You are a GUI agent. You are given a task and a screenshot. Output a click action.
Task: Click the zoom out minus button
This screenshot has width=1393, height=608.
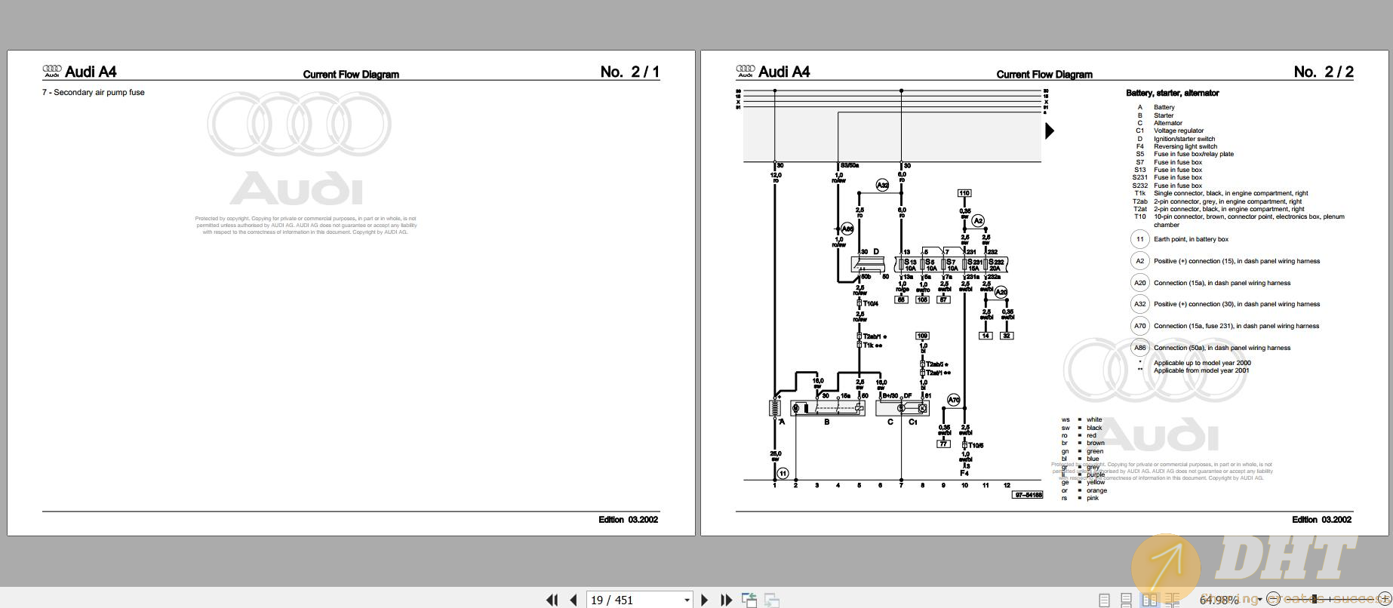point(1273,599)
